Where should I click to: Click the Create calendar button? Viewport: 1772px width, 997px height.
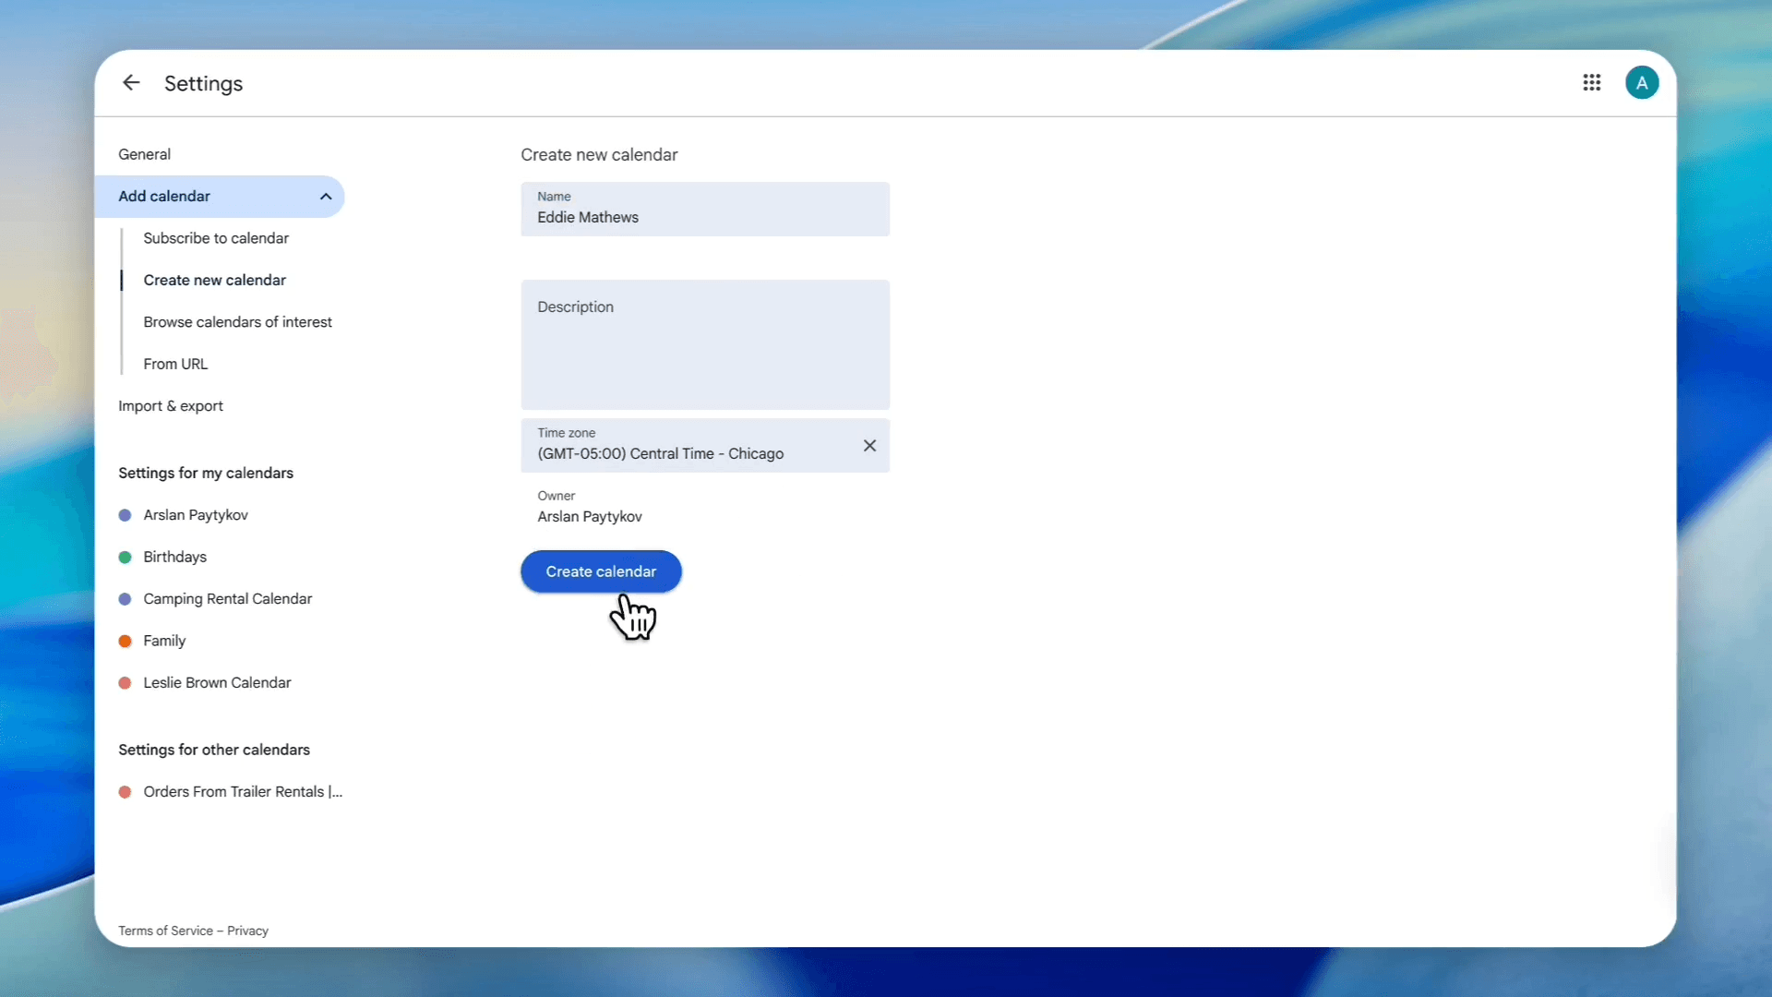click(x=601, y=571)
